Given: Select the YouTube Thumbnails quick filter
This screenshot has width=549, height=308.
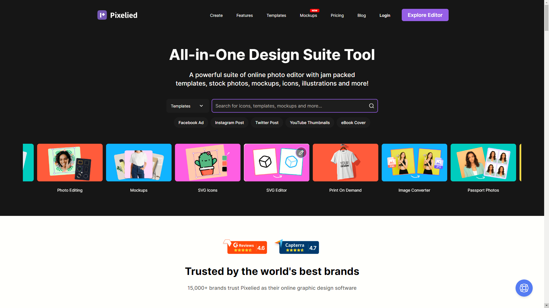Looking at the screenshot, I should click(310, 123).
